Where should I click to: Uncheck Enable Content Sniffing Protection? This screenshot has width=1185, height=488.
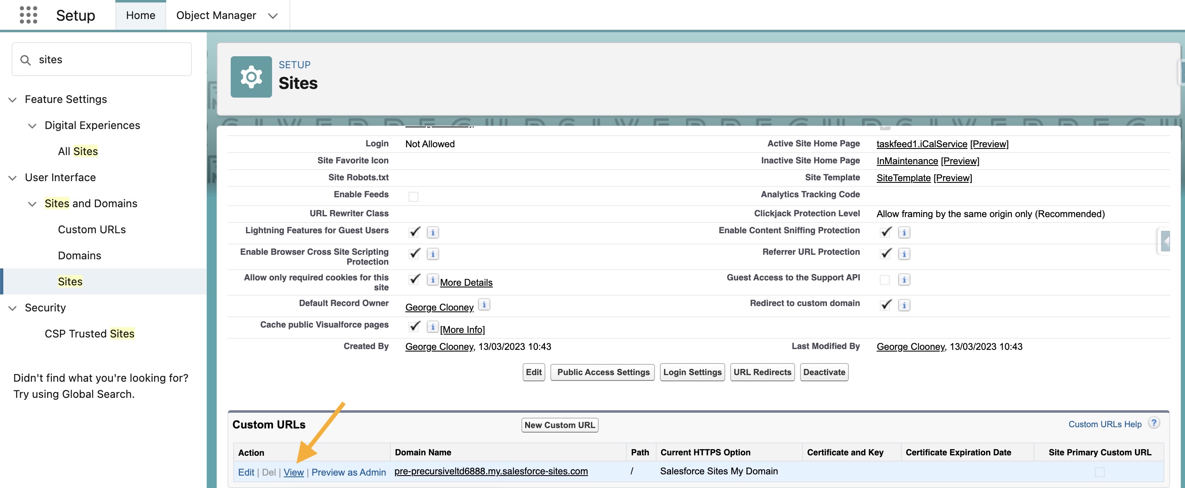(886, 232)
